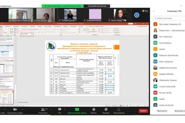
Task: Expand the video options caret
Action: pos(22,109)
